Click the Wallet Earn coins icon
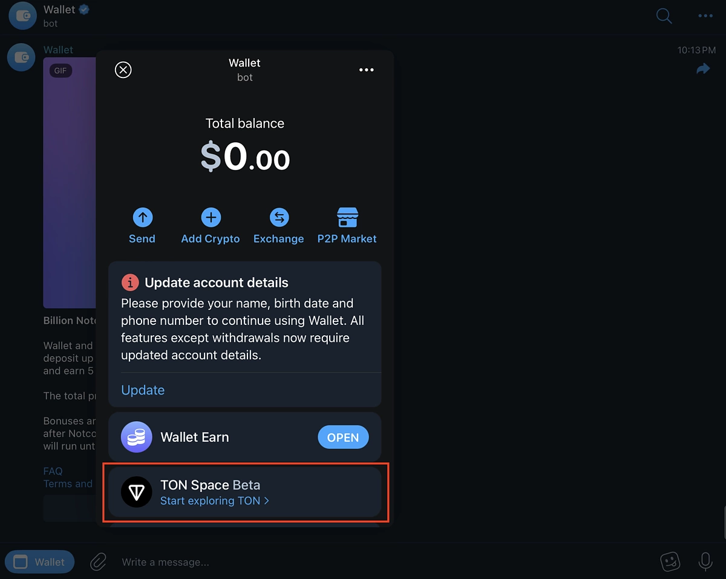 click(x=136, y=437)
